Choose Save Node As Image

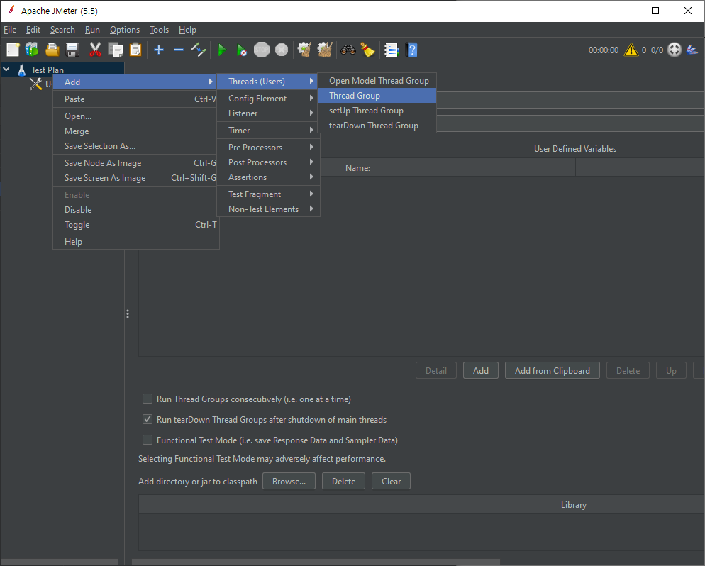click(x=135, y=163)
